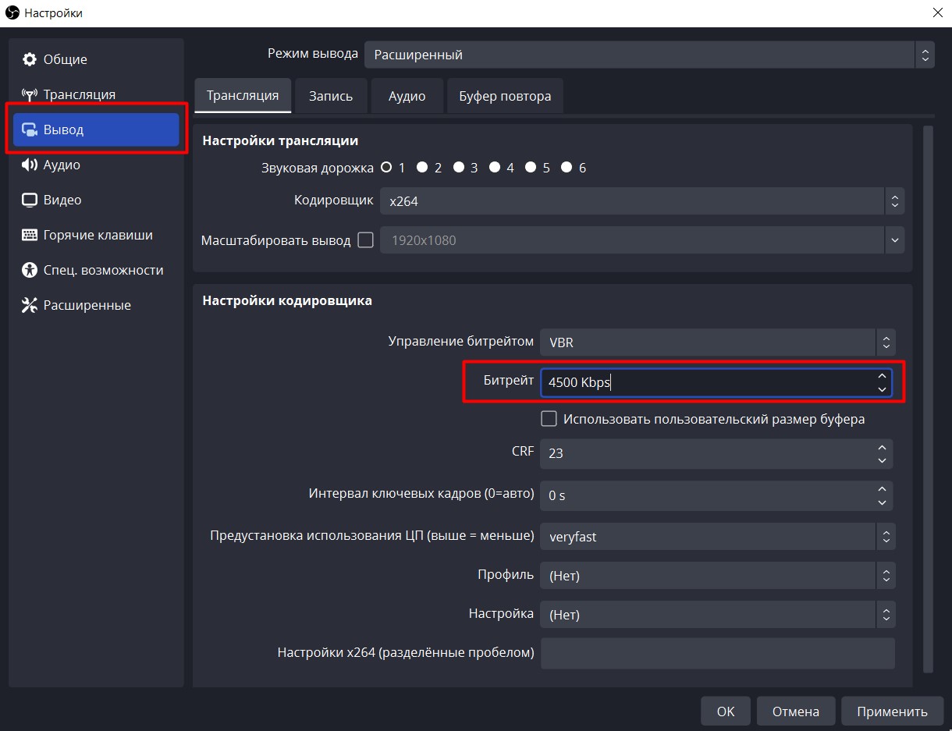The height and width of the screenshot is (731, 952).
Task: Open the Трансляция section antenna icon
Action: [x=30, y=95]
